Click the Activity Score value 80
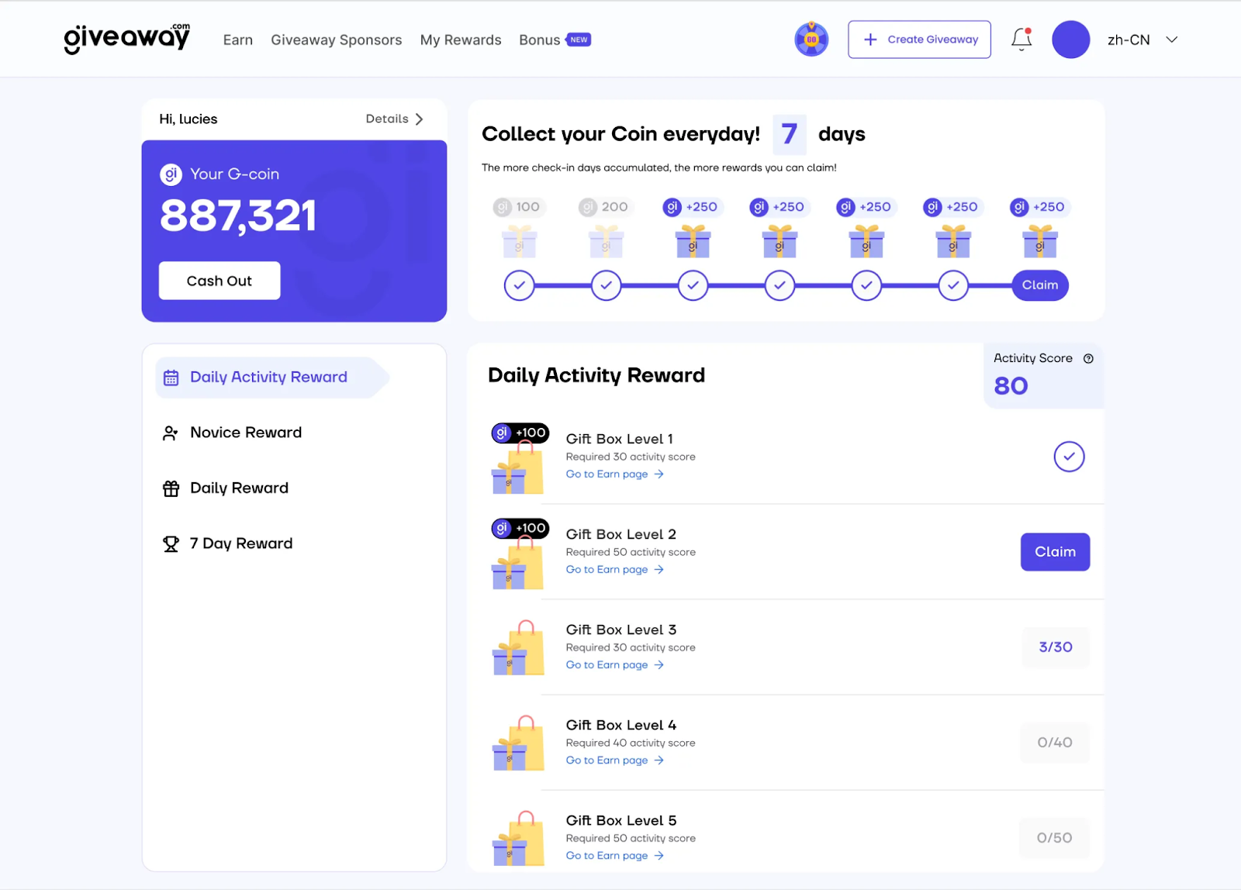The image size is (1241, 890). pyautogui.click(x=1011, y=386)
